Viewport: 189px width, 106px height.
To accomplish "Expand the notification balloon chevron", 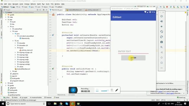I will 184,93.
